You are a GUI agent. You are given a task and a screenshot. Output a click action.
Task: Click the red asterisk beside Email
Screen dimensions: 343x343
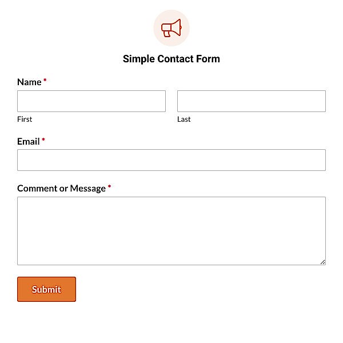(x=43, y=139)
